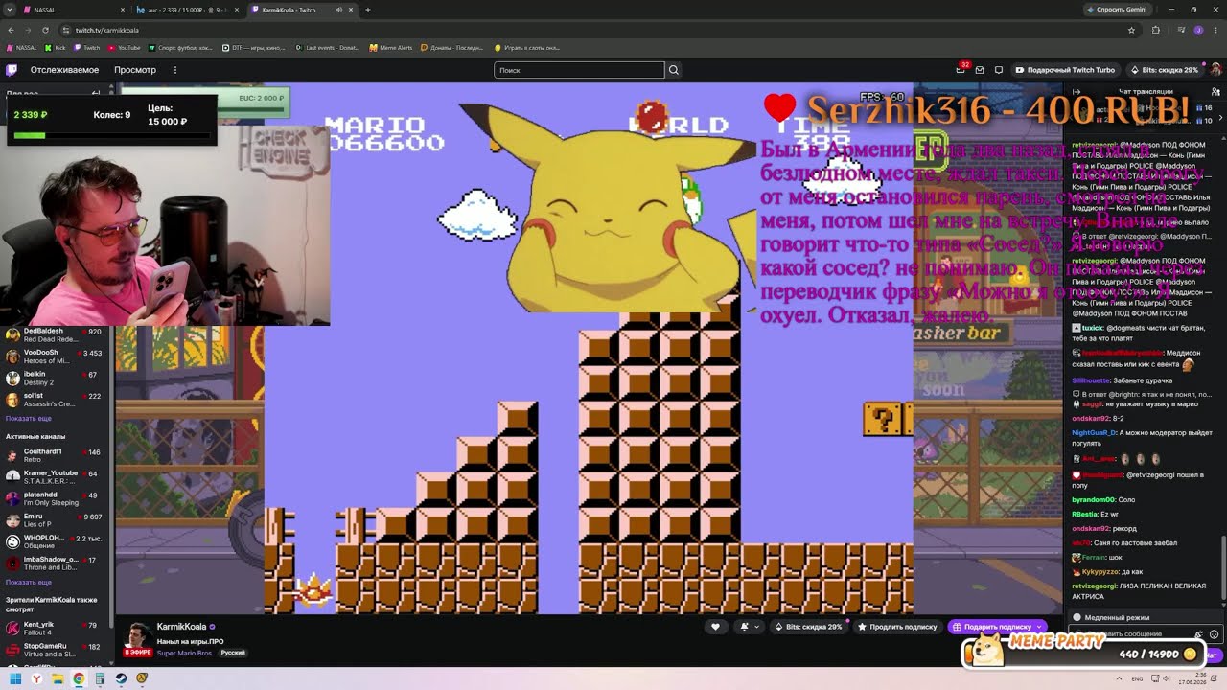1227x690 pixels.
Task: Follow channel with the heart button
Action: (x=715, y=627)
